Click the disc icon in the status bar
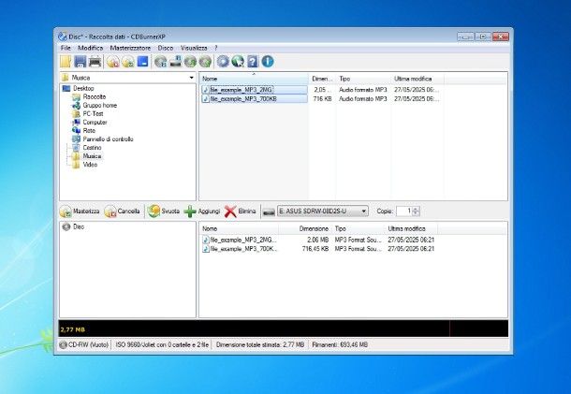Screen dimensions: 571x394 click(x=63, y=344)
